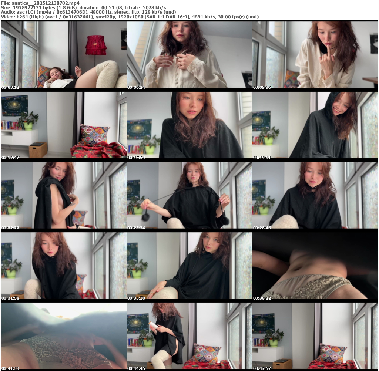Image resolution: width=379 pixels, height=371 pixels.
Task: Click the thumbnail timestamped 00:09:36
Action: click(315, 55)
